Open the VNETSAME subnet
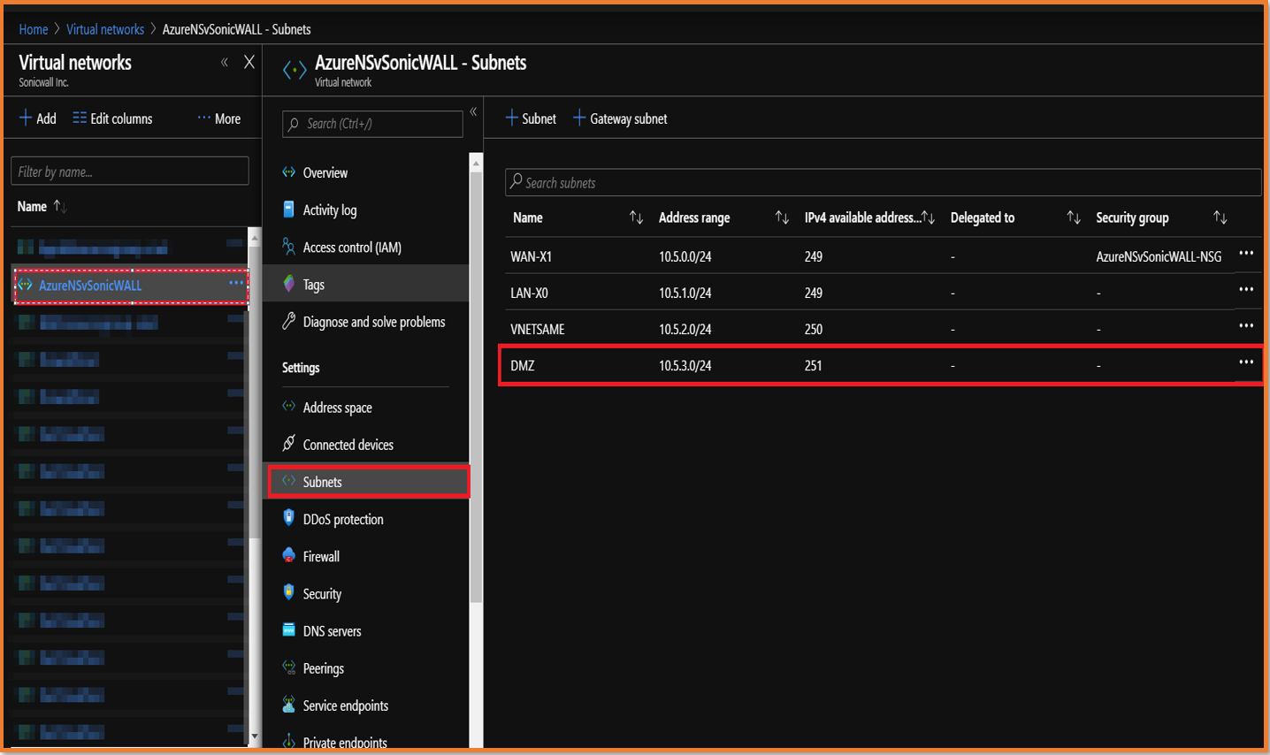Screen dimensions: 1270x755 (537, 329)
